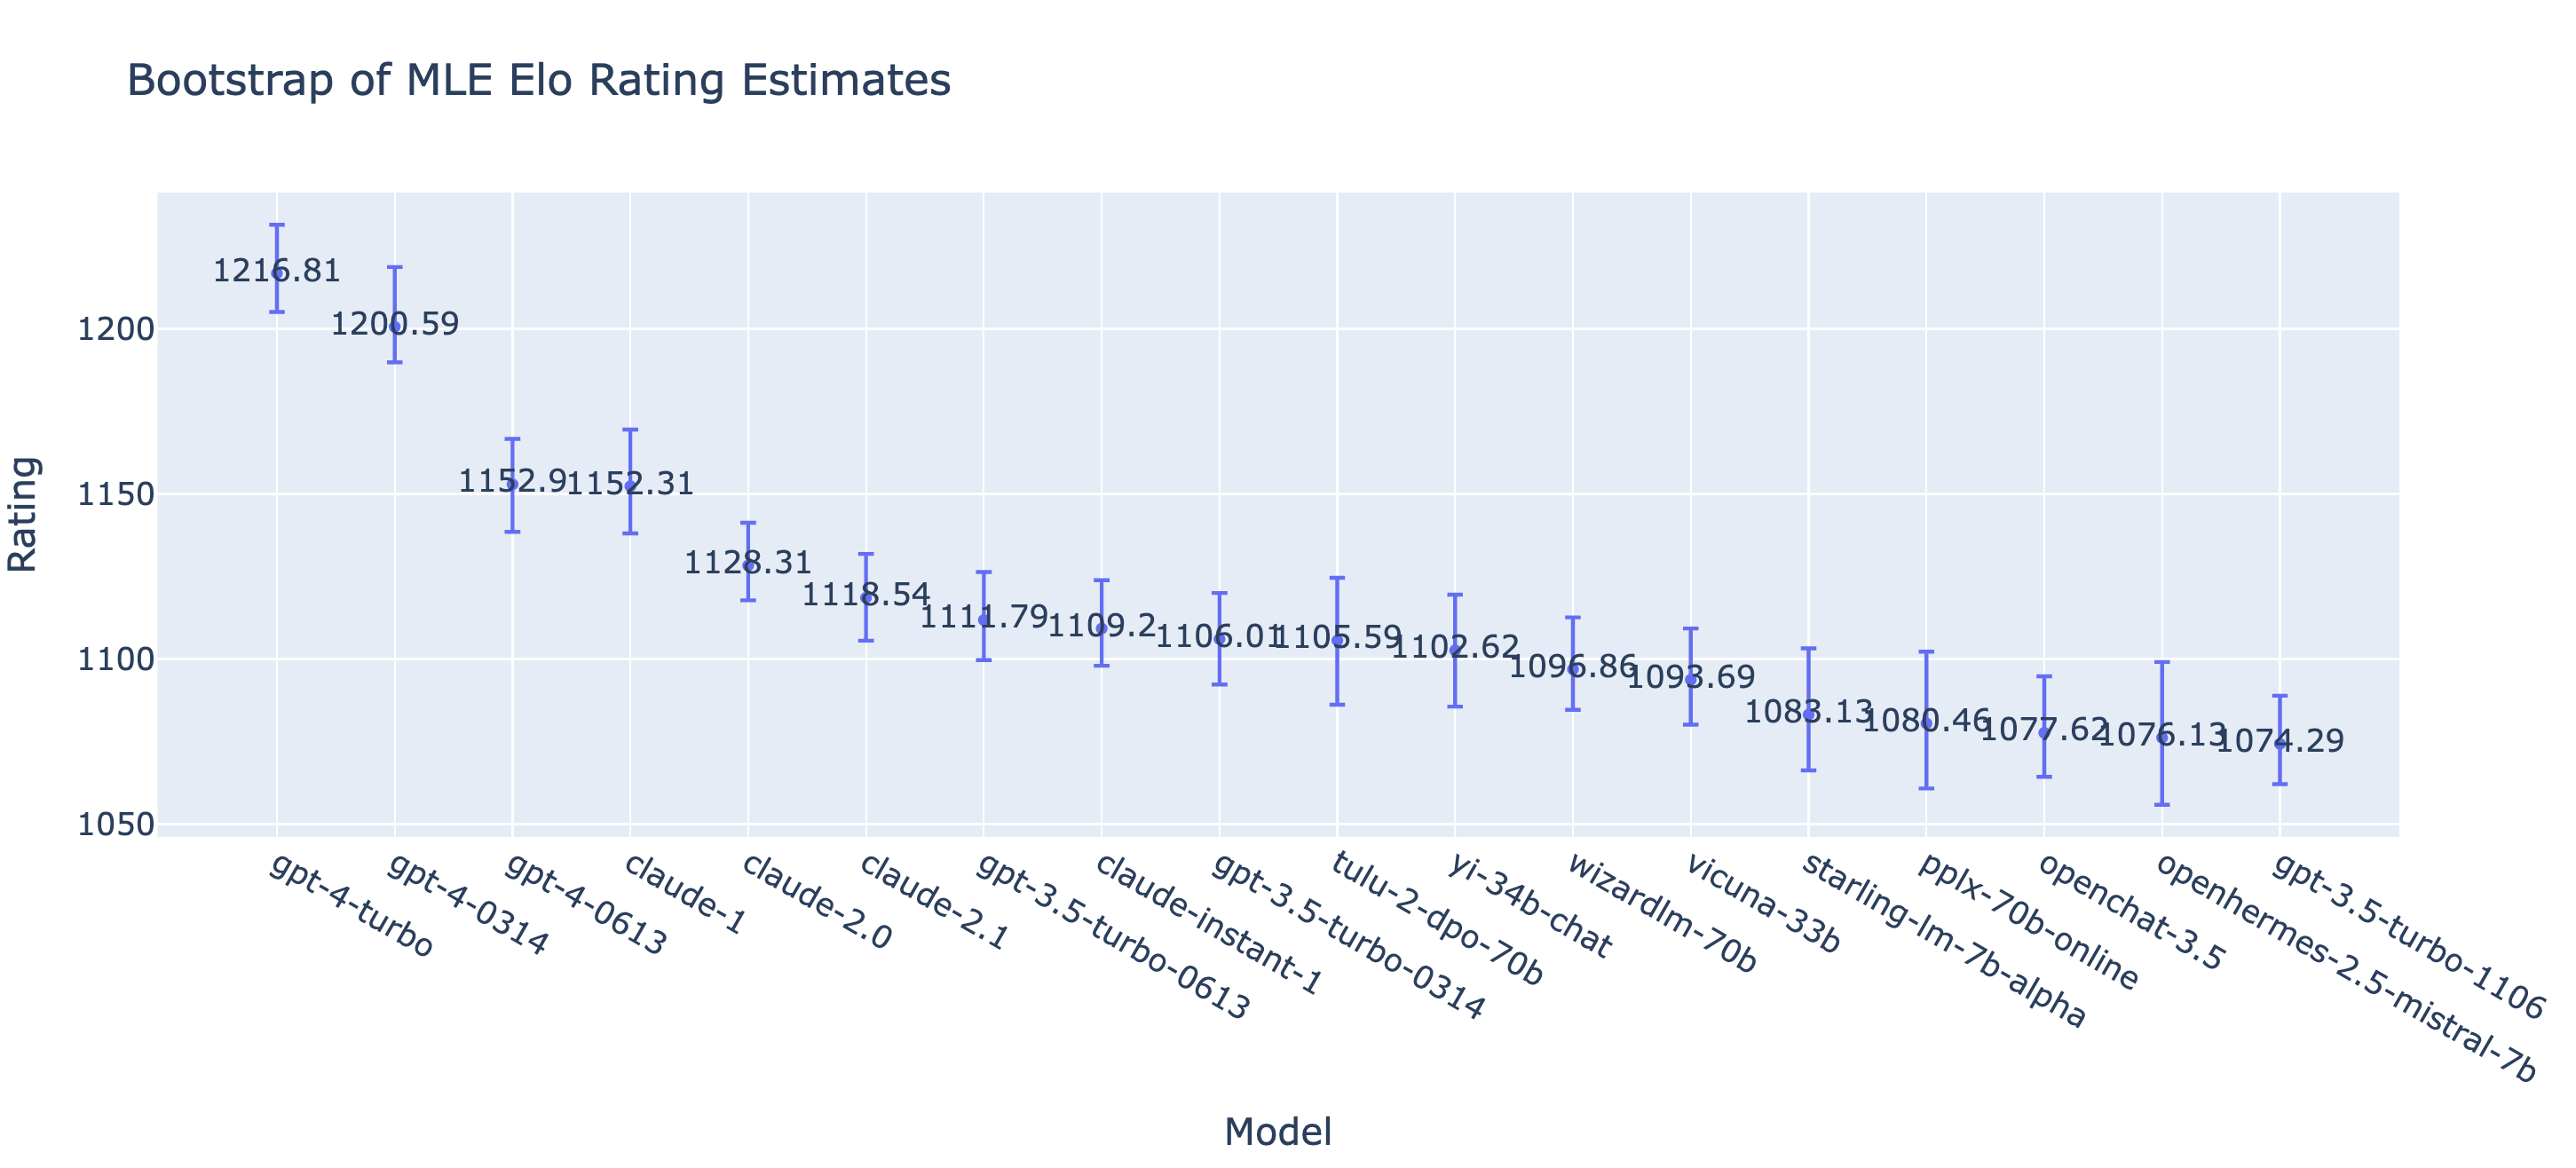The width and height of the screenshot is (2576, 1168).
Task: Click the claude-instant-1 x-axis label
Action: pos(1208,938)
